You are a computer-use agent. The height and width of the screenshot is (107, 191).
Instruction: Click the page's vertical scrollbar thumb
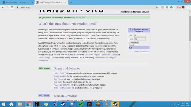point(190,29)
